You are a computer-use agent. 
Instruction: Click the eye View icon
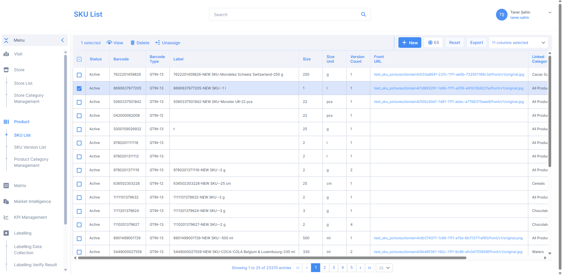coord(109,43)
